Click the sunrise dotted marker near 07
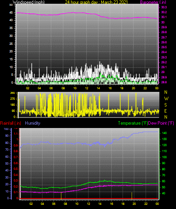 (x=61, y=196)
